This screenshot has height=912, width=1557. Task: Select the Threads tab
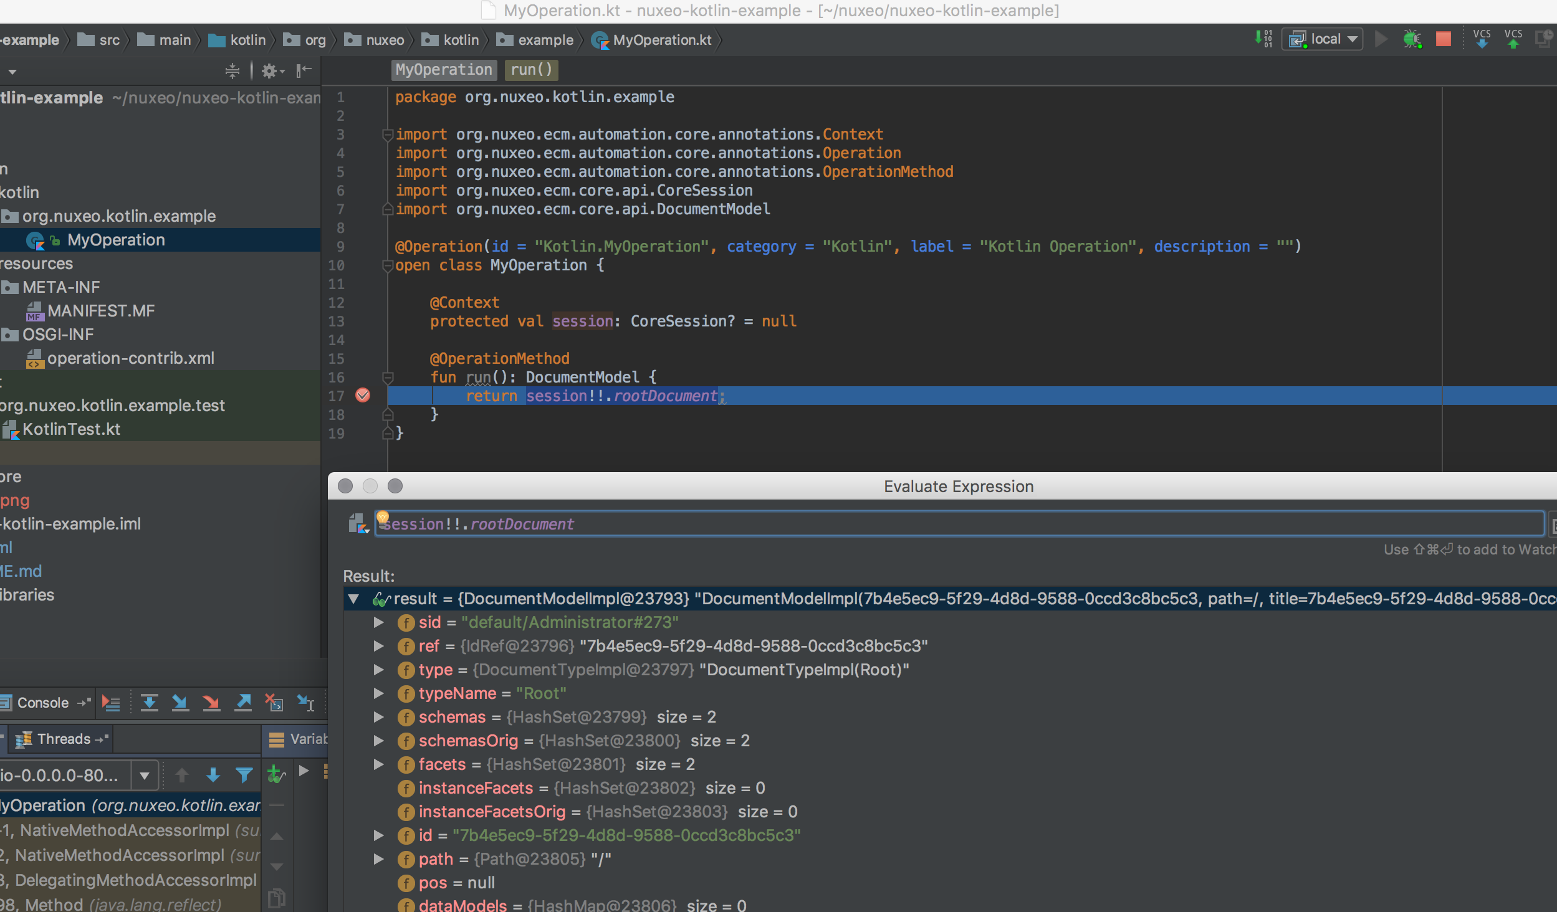pos(64,739)
